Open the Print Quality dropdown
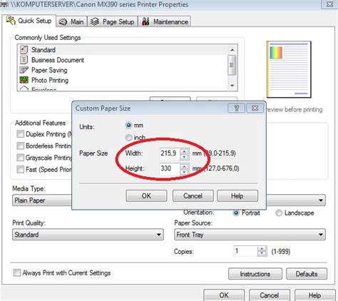Viewport: 338px width, 301px height. 88,235
